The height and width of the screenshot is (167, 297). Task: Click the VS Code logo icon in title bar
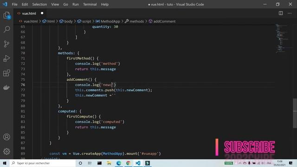(x=5, y=4)
